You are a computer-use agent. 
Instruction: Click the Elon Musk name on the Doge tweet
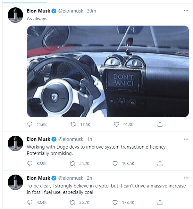pyautogui.click(x=38, y=139)
